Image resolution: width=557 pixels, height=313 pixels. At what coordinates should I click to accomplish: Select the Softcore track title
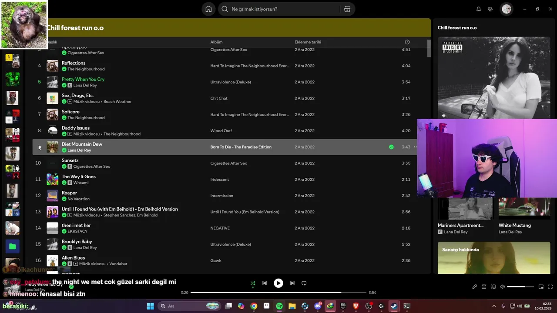tap(70, 112)
